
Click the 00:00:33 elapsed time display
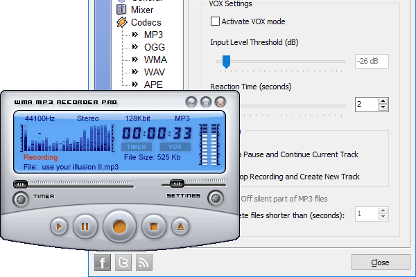click(157, 133)
